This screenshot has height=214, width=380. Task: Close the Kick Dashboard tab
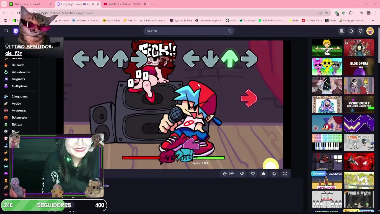click(x=50, y=4)
